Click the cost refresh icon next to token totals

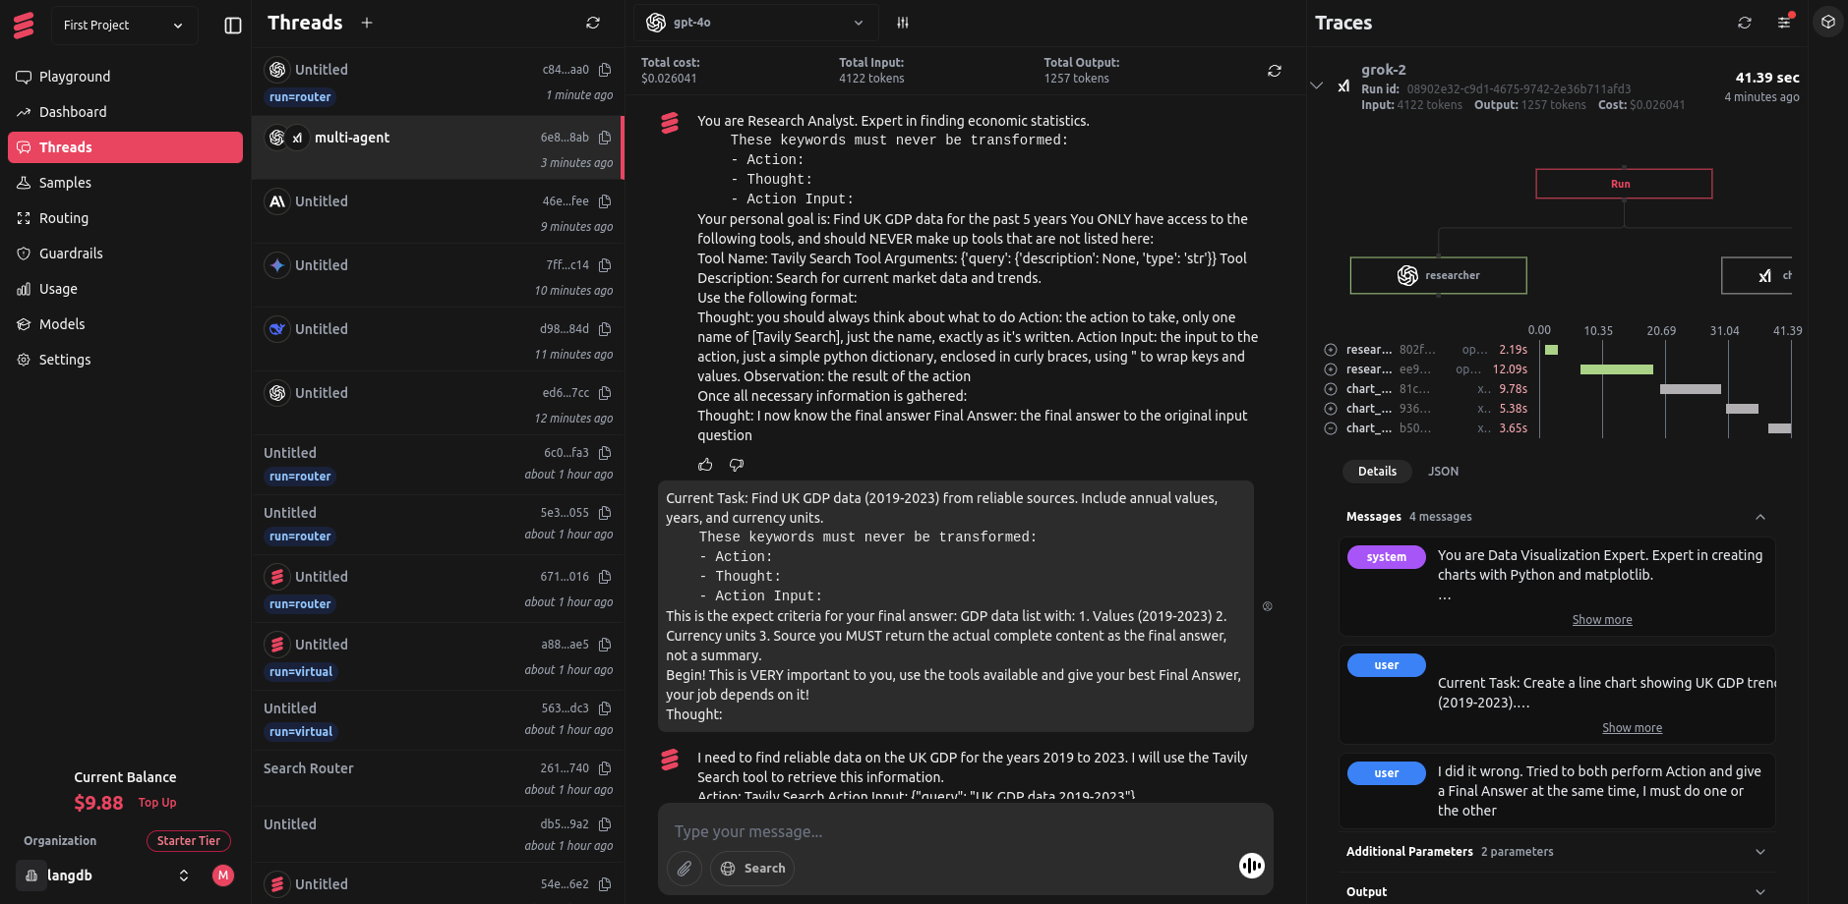[x=1274, y=71]
